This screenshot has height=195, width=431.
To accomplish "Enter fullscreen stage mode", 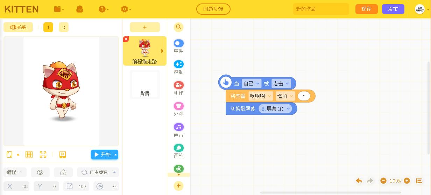I will pos(43,154).
